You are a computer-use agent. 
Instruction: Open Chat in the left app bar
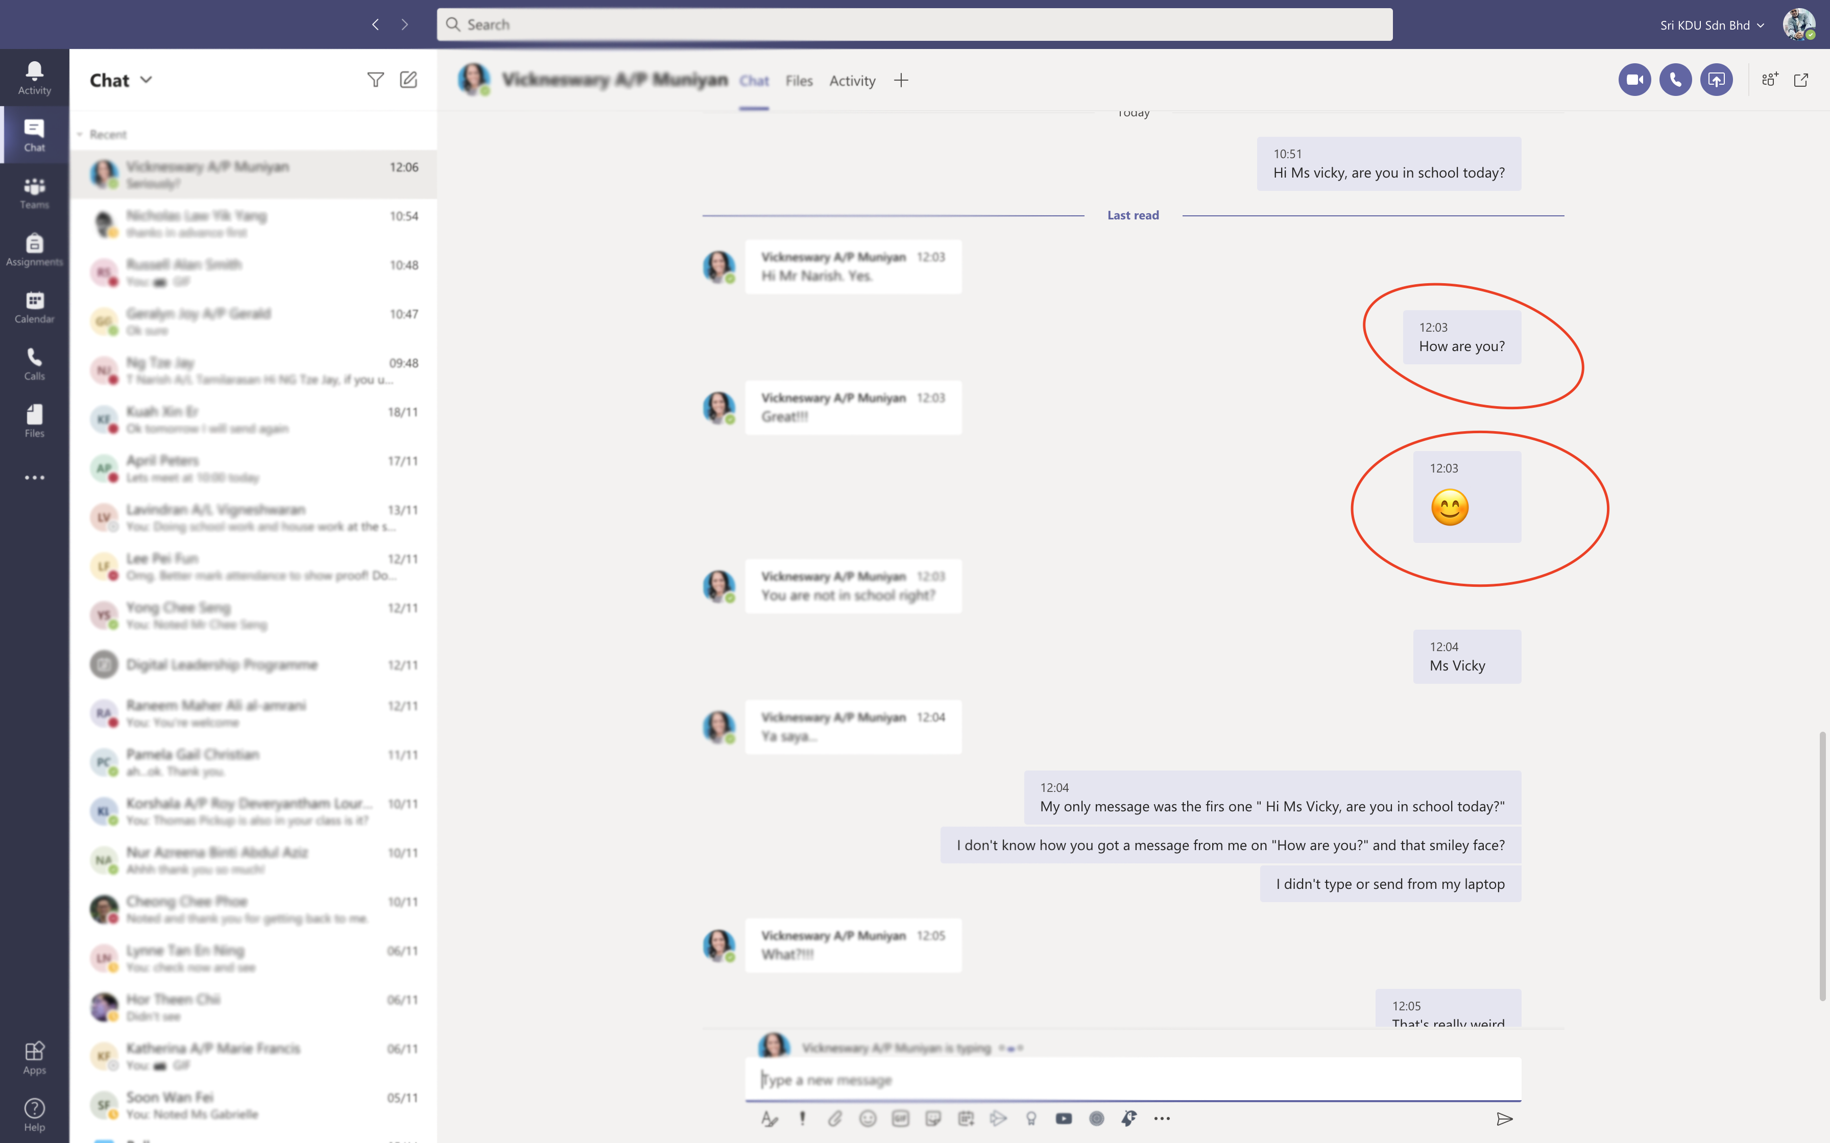[34, 135]
